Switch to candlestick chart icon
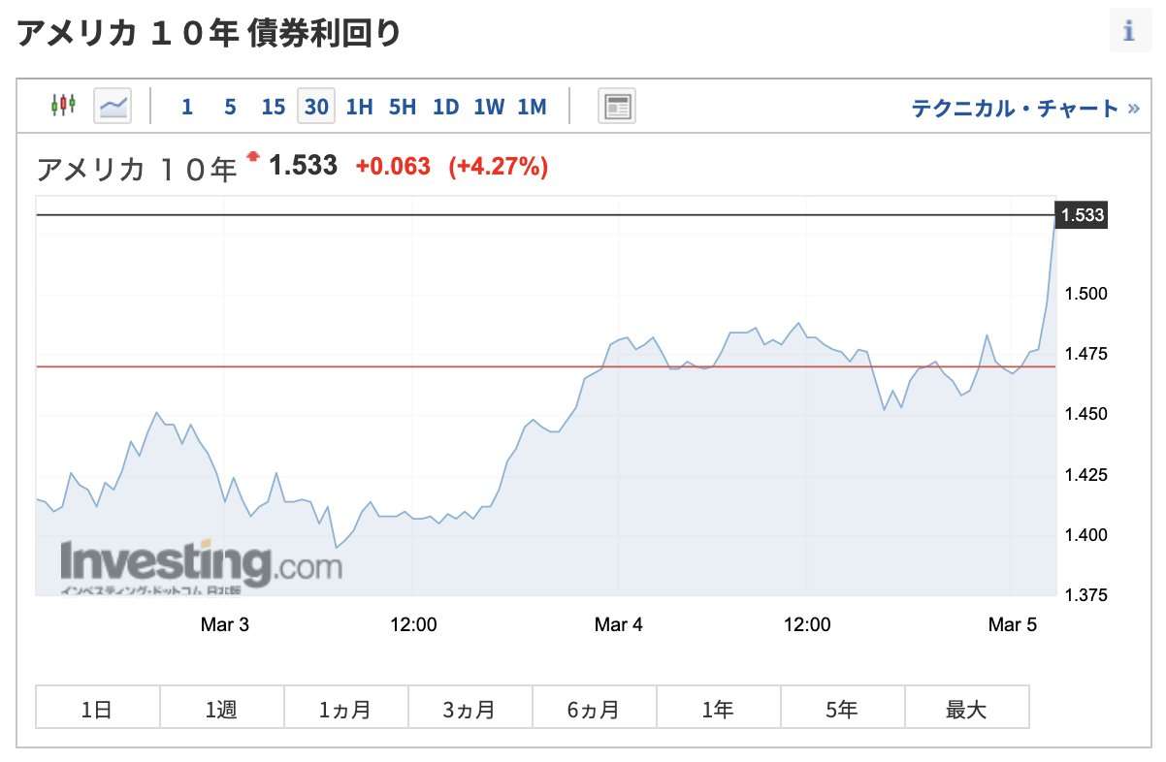The image size is (1166, 762). [x=63, y=105]
